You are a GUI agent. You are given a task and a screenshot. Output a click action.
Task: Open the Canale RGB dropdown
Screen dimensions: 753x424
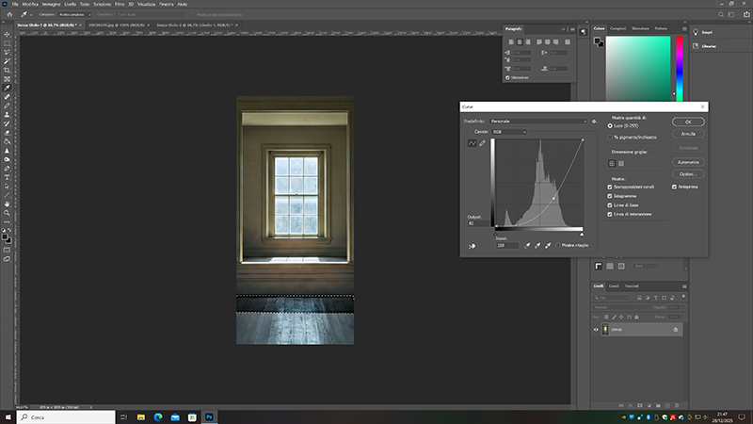[x=509, y=132]
